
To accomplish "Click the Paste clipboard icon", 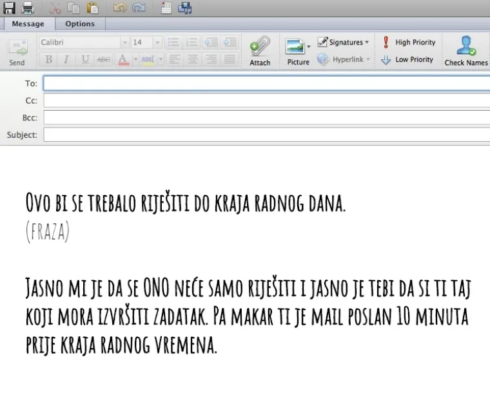I will click(93, 8).
